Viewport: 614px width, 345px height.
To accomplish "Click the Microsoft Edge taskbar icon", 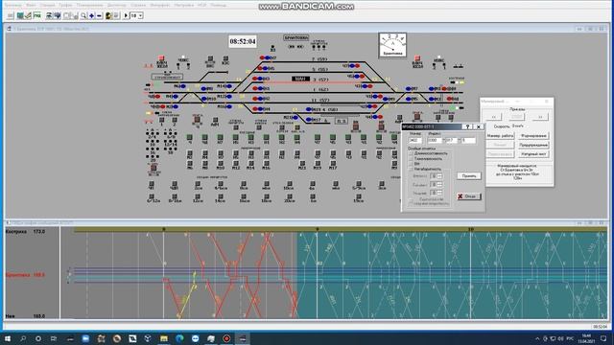I will coord(179,338).
